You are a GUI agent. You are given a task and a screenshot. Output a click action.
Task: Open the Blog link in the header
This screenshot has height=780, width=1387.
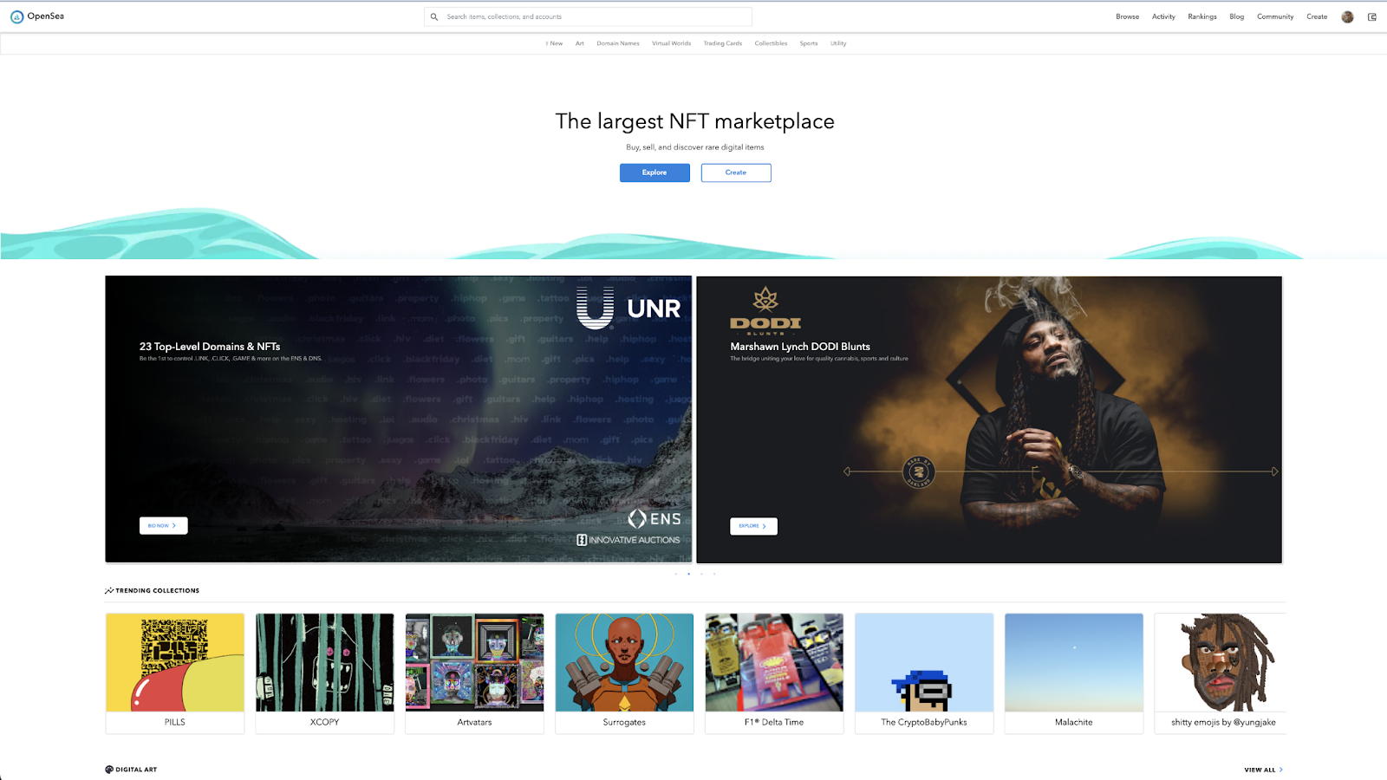1236,16
